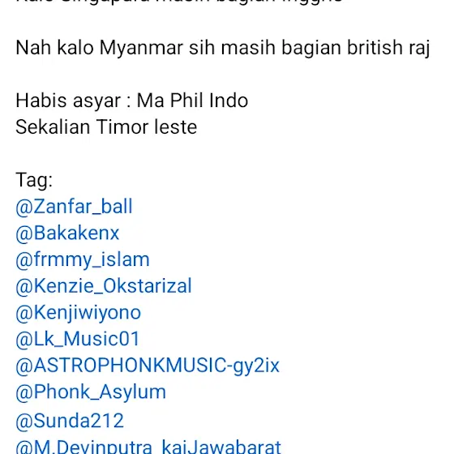
Task: Open the @Sunda212 mention
Action: pos(70,421)
